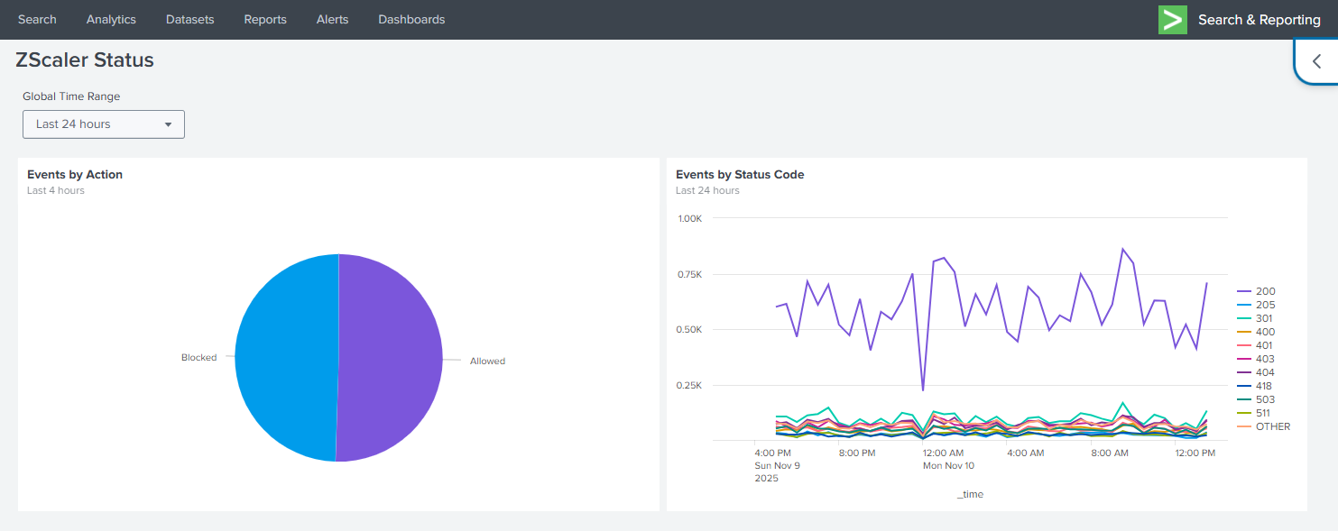Click the 503 legend color swatch

click(x=1243, y=399)
